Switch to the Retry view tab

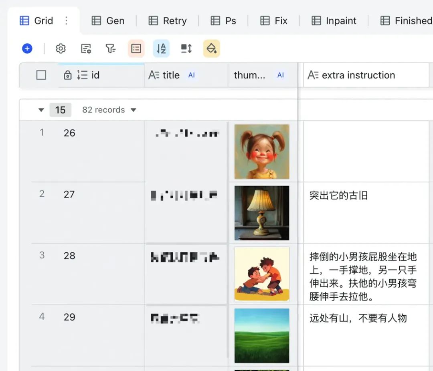167,21
